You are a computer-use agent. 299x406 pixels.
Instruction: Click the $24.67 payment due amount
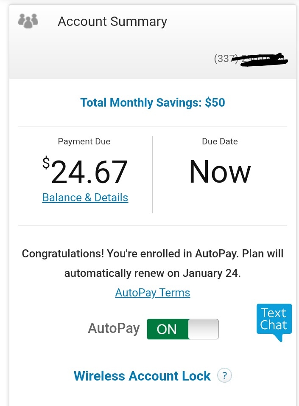pyautogui.click(x=89, y=172)
